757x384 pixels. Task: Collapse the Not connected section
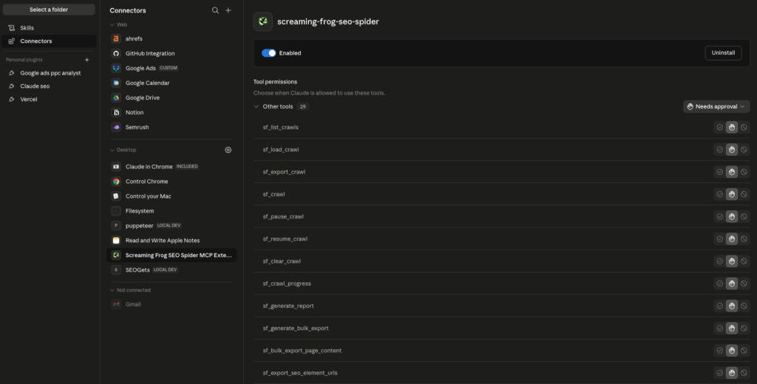click(112, 290)
